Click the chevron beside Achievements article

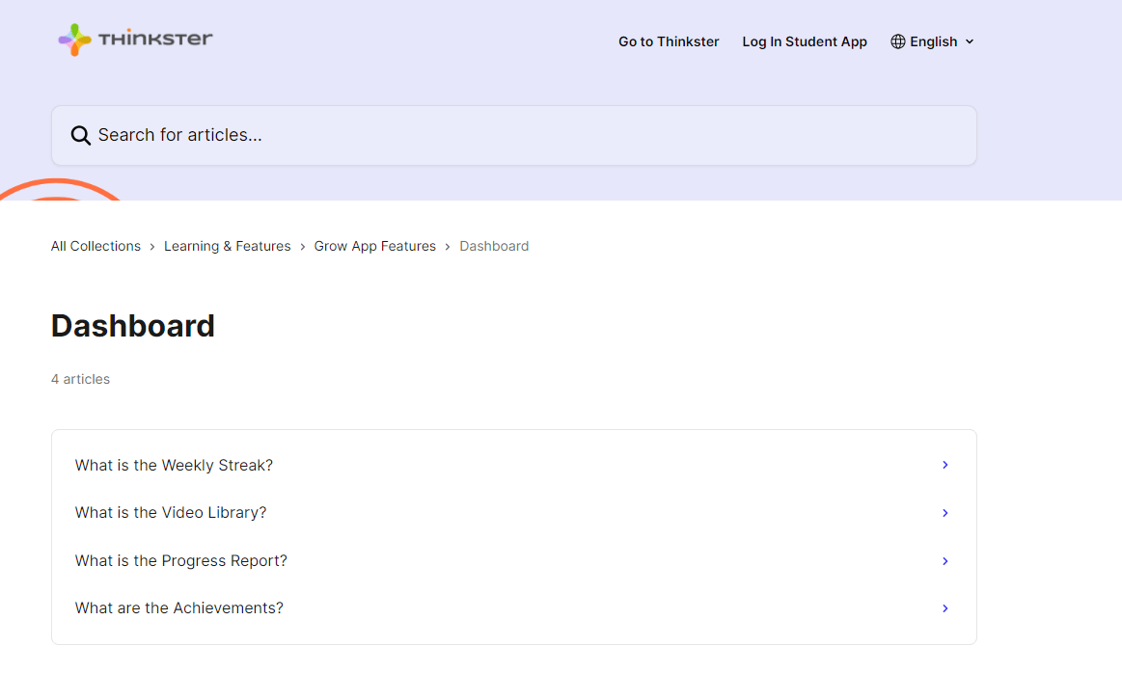click(x=945, y=608)
